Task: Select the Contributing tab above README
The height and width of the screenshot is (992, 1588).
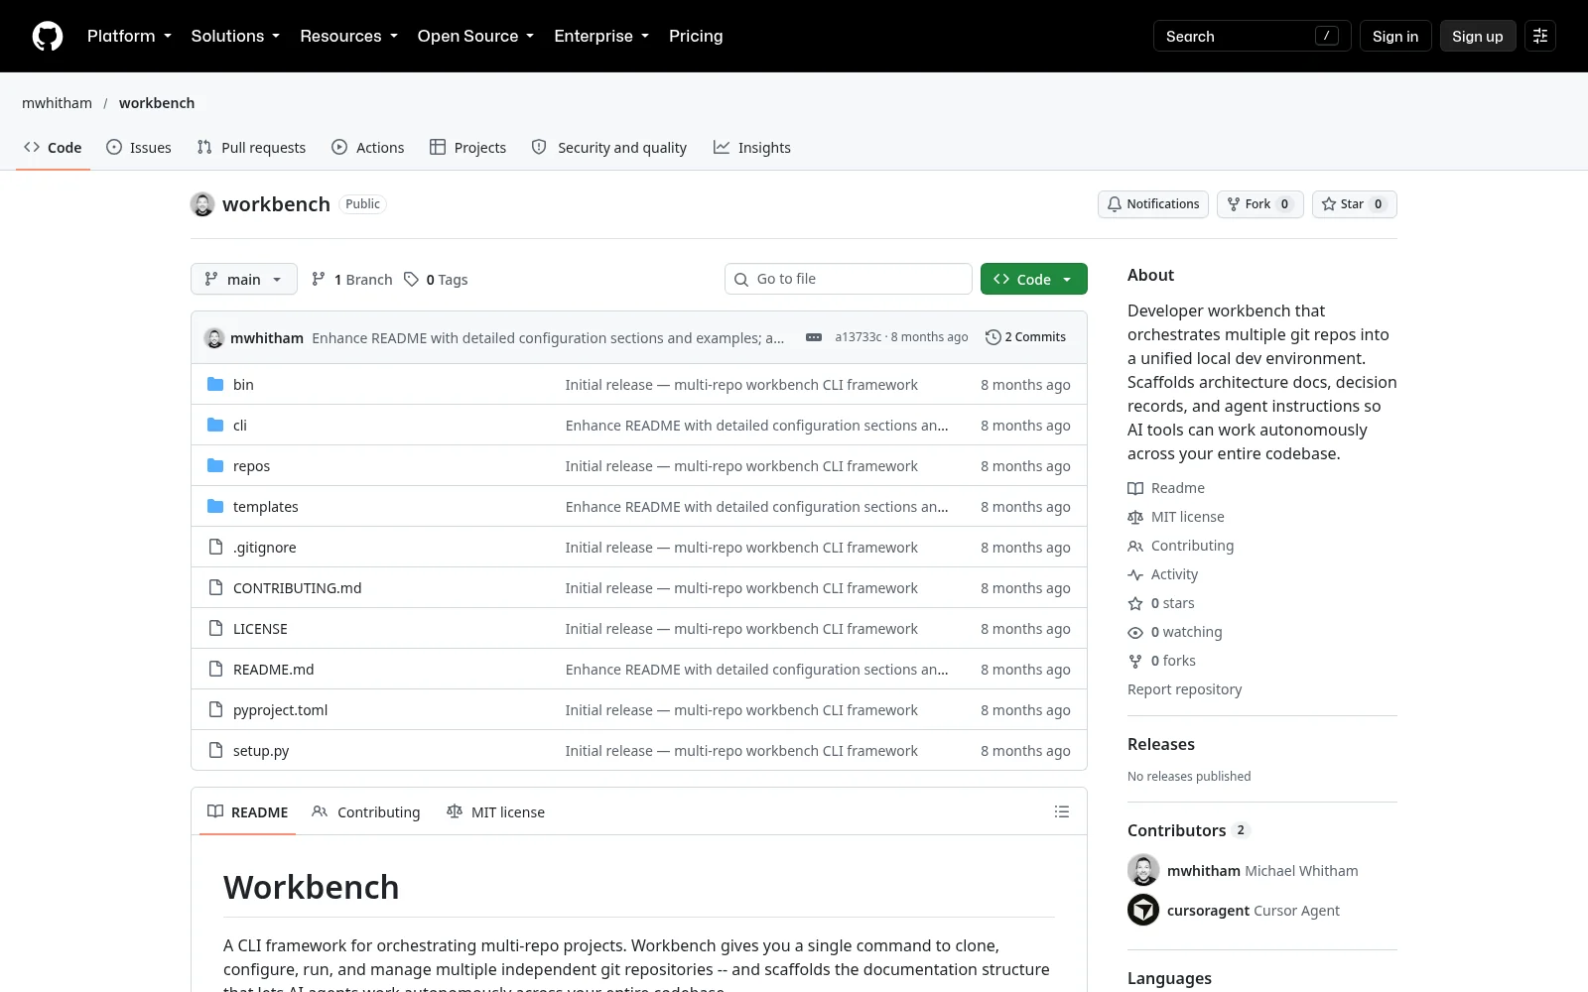Action: pyautogui.click(x=366, y=811)
